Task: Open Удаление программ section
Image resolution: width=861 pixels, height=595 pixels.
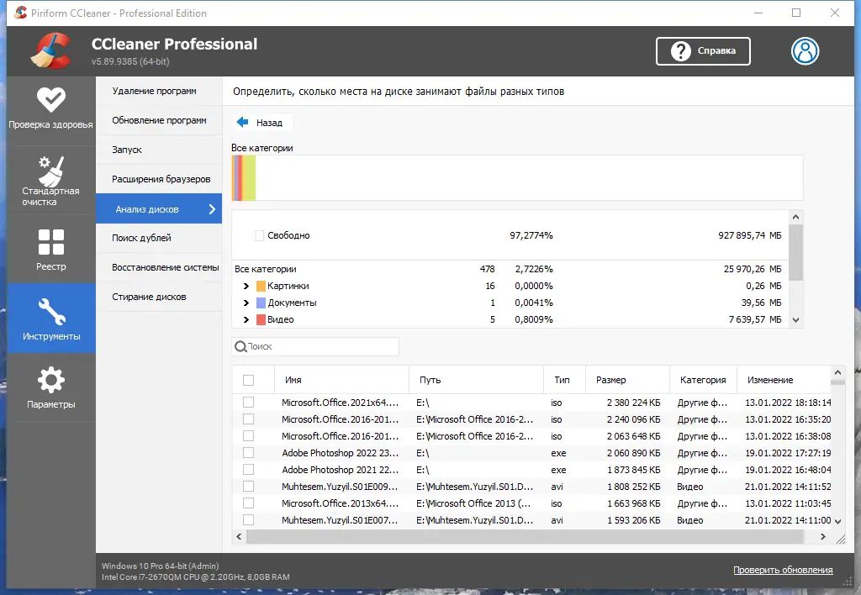Action: 159,91
